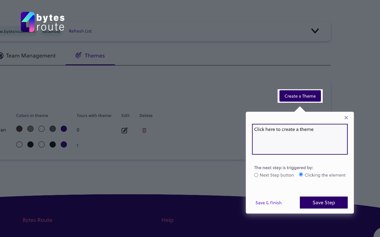
Task: Dismiss the step popup with the X icon
Action: coord(346,118)
